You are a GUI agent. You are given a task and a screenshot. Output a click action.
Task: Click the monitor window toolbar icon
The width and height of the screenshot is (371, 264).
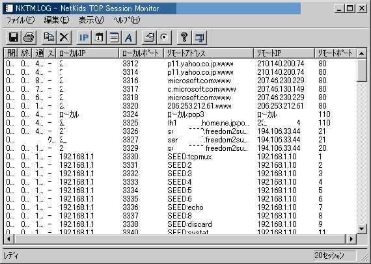pos(200,37)
